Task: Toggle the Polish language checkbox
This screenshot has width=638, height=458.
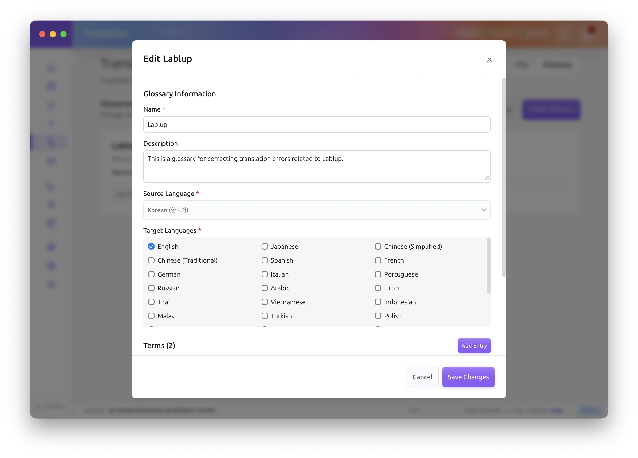Action: [378, 316]
